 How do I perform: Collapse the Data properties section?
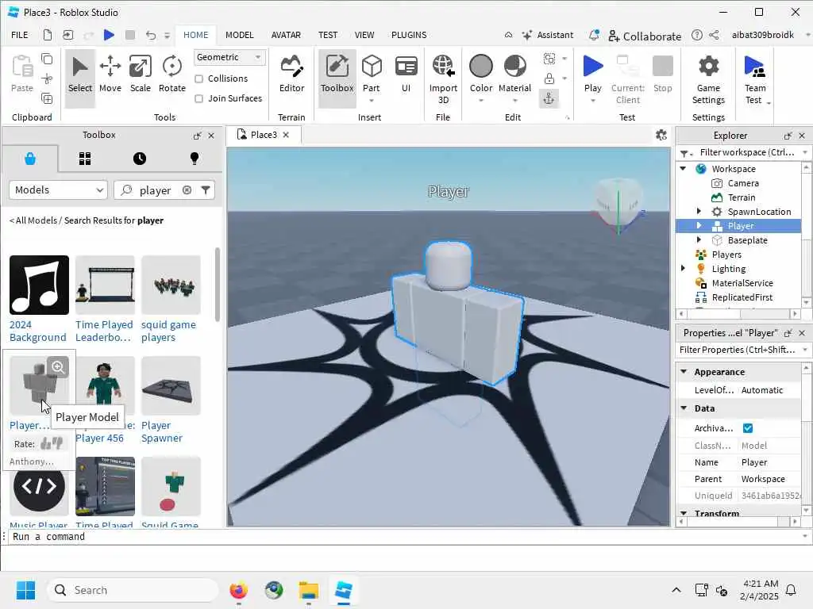coord(684,408)
